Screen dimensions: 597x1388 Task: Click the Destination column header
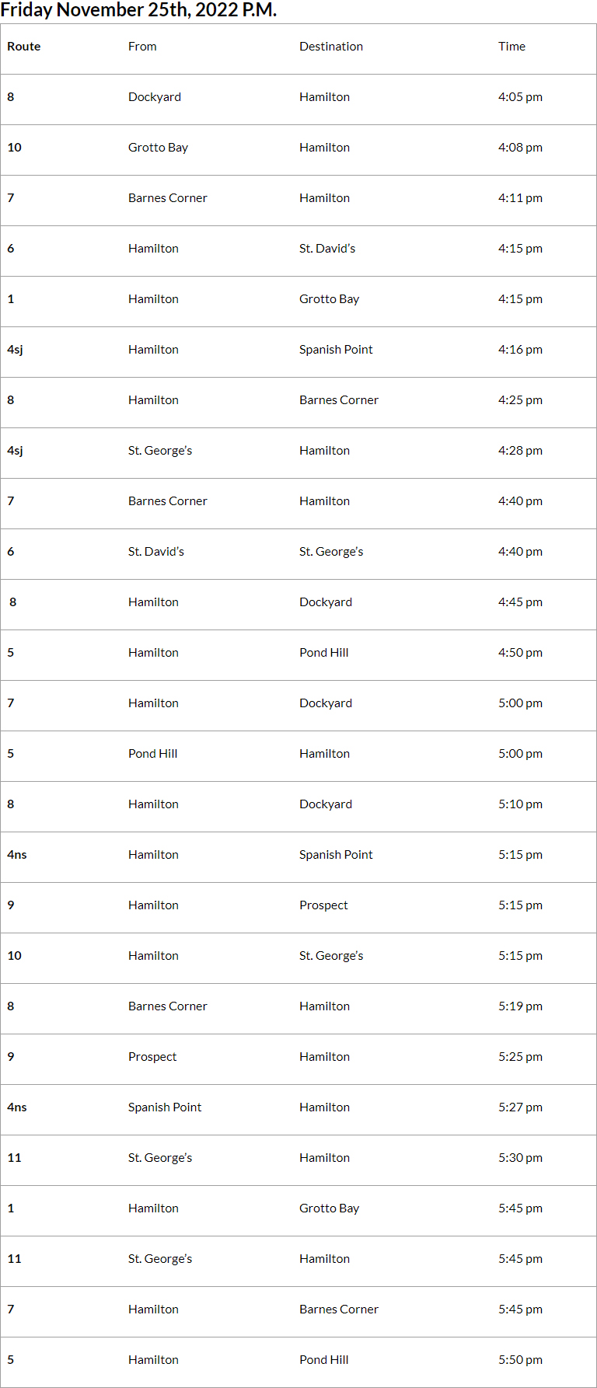[x=331, y=47]
